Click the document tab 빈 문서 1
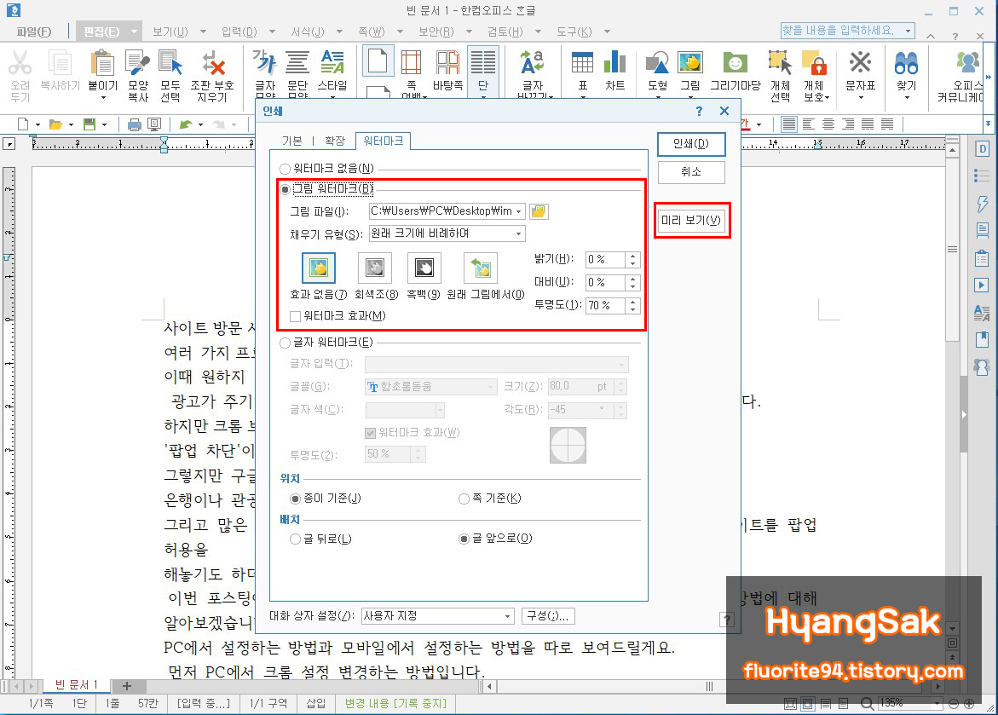998x715 pixels. 77,685
